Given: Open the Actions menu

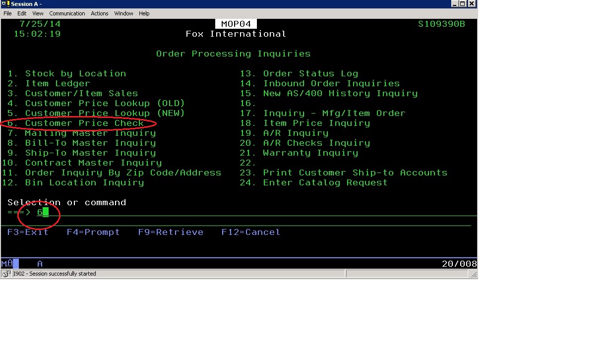Looking at the screenshot, I should click(99, 13).
